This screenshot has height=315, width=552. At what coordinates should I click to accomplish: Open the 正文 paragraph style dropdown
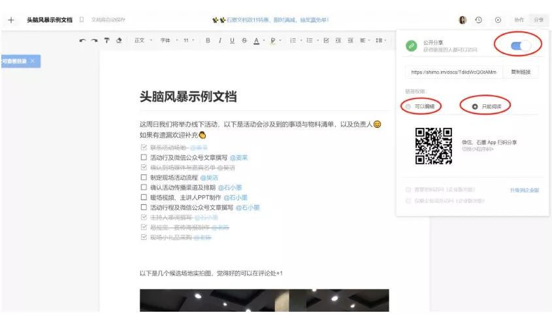click(143, 40)
